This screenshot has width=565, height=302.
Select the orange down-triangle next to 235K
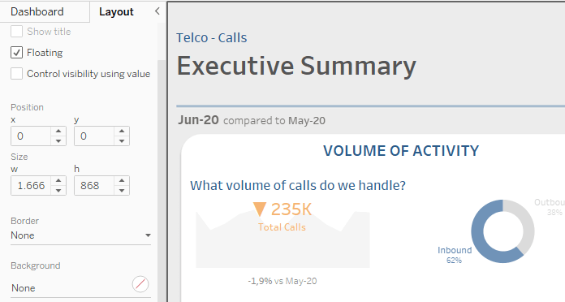260,209
